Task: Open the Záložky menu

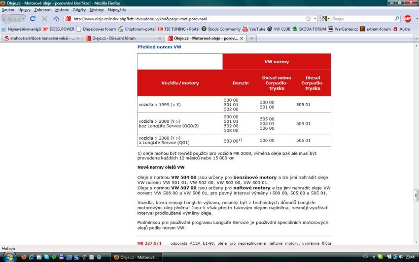Action: pos(79,10)
